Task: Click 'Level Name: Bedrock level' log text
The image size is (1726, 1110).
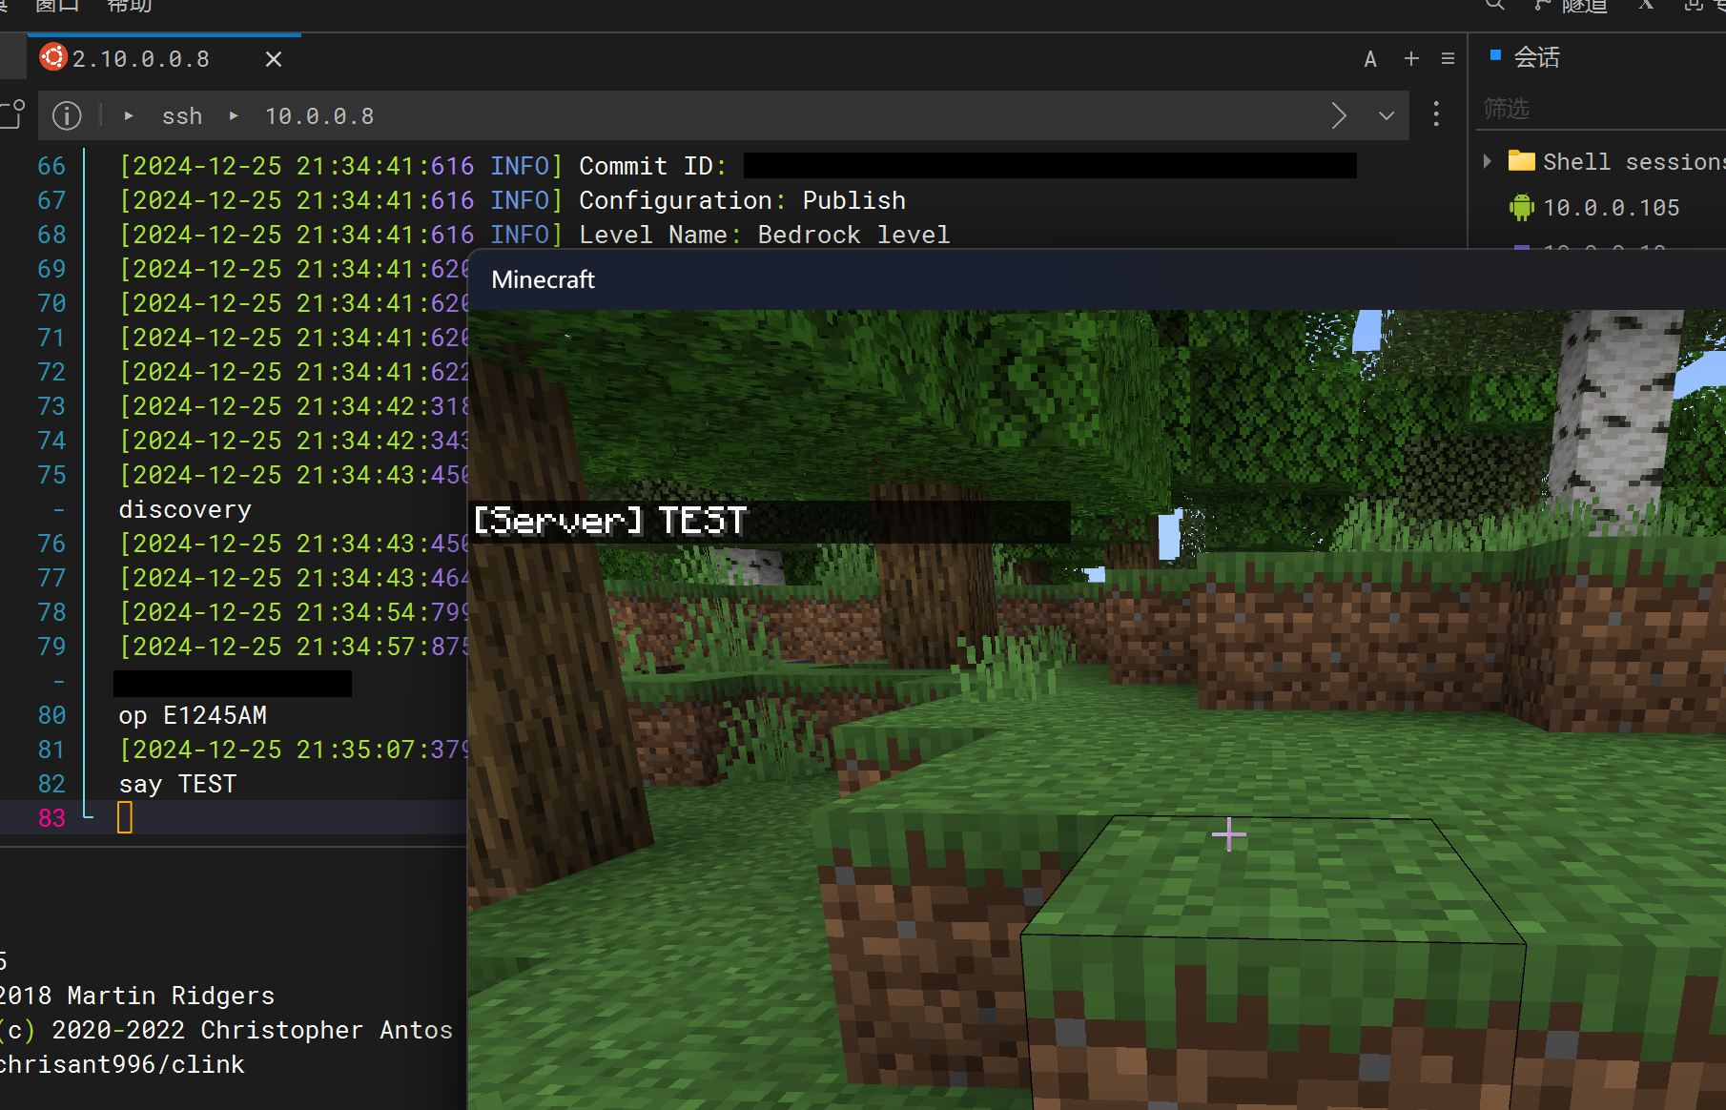Action: click(764, 235)
